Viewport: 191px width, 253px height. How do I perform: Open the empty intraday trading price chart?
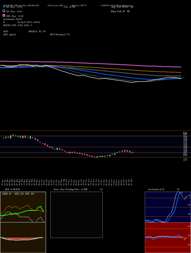(76, 215)
